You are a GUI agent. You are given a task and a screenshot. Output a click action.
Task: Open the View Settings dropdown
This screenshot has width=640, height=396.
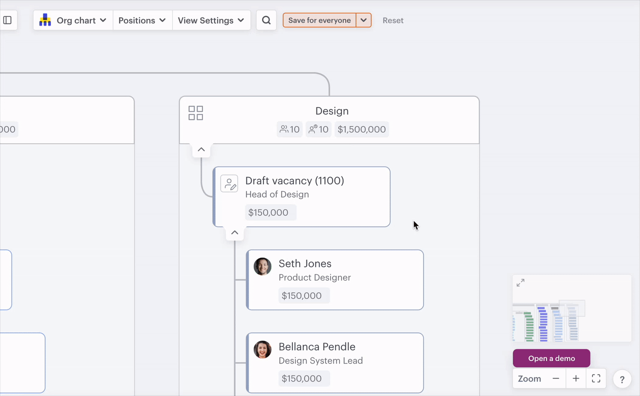(x=211, y=20)
